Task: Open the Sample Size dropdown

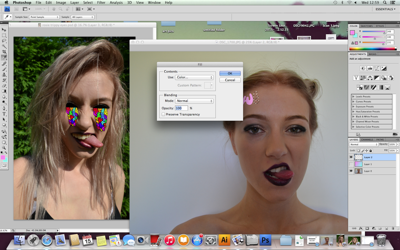Action: (44, 17)
